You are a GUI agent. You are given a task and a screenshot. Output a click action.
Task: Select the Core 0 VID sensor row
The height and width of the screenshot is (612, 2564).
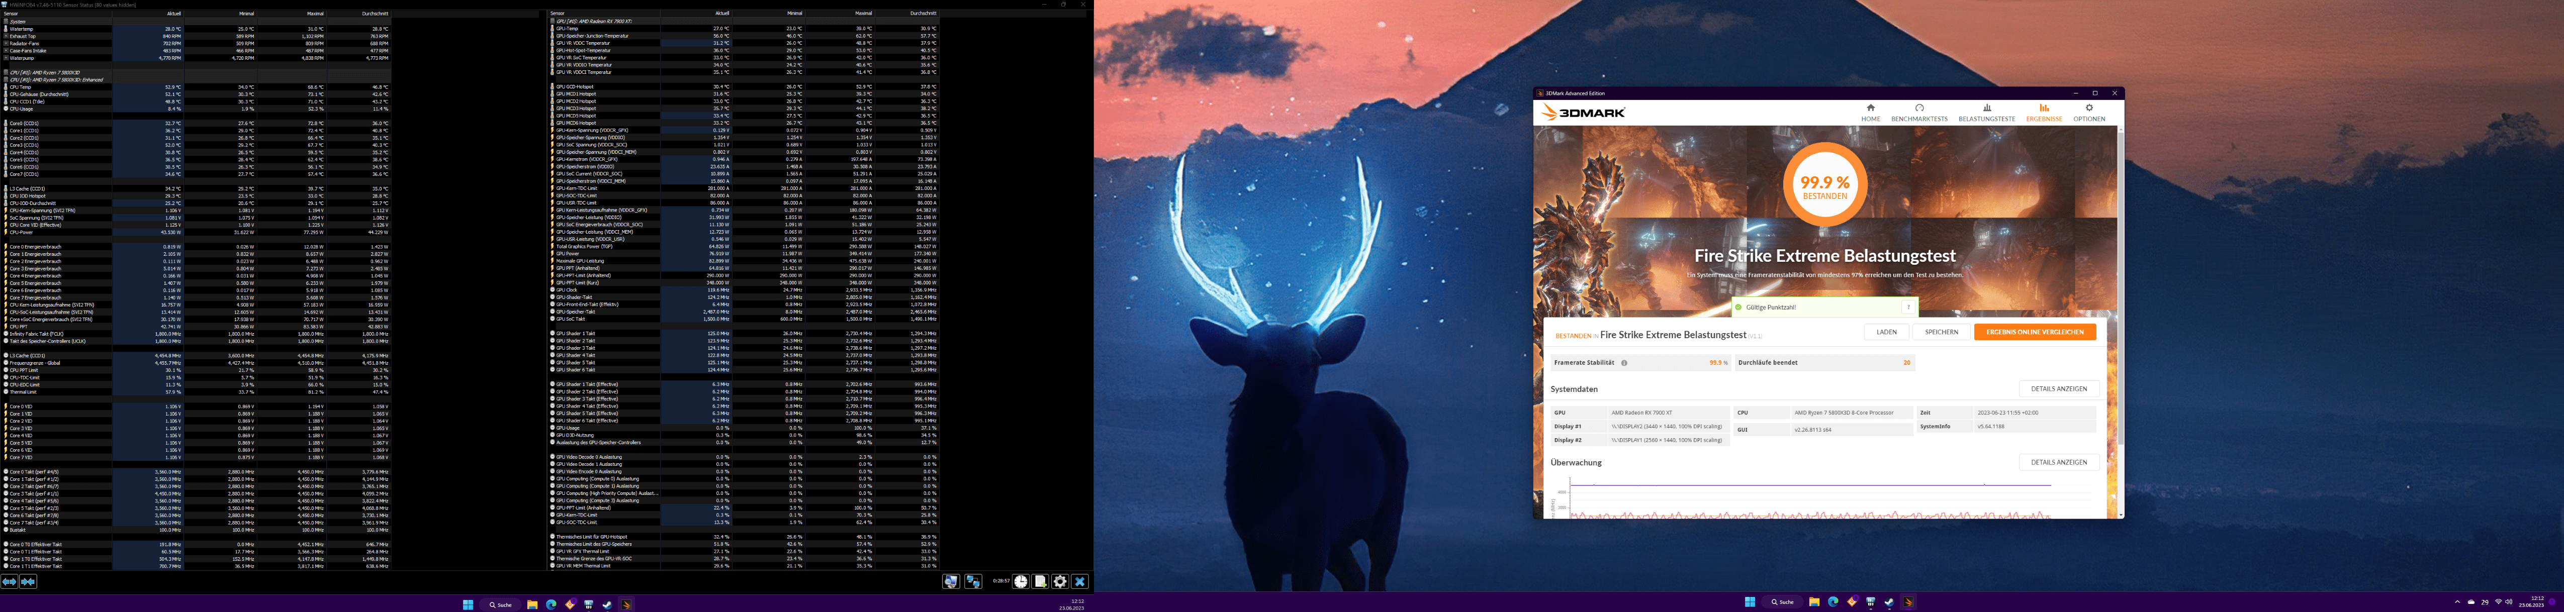(x=195, y=407)
